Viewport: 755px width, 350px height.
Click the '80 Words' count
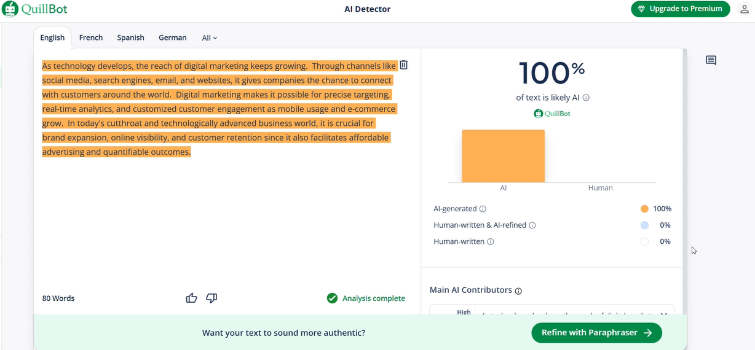tap(58, 298)
